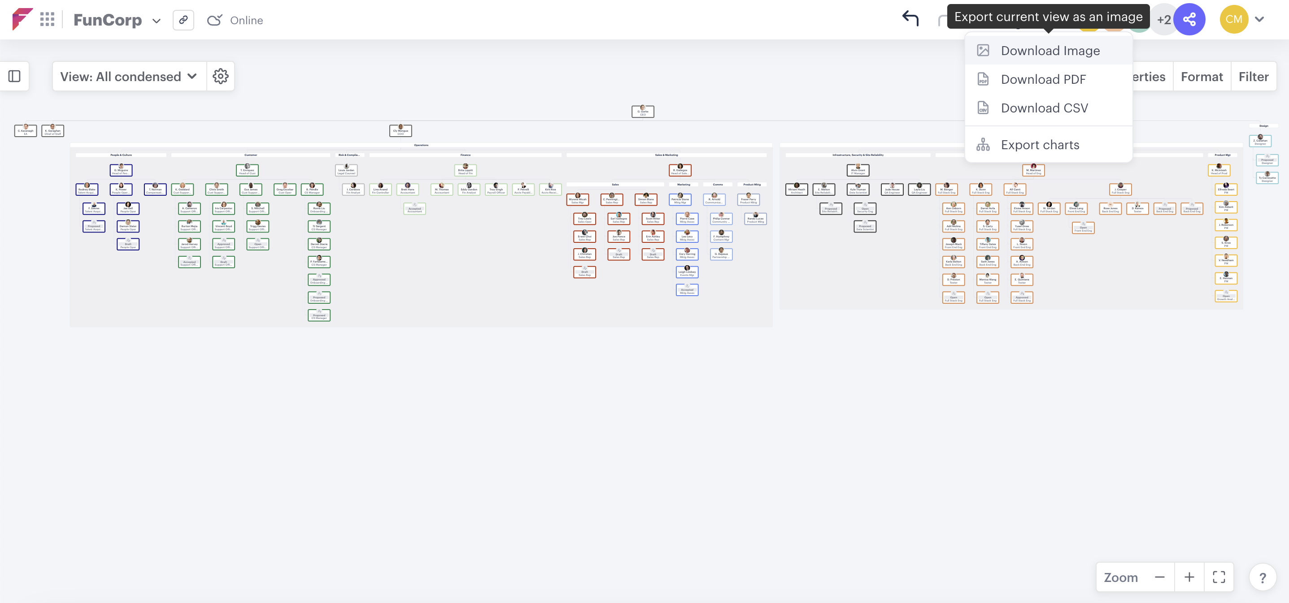Image resolution: width=1289 pixels, height=603 pixels.
Task: Choose Download CSV option
Action: pos(1044,108)
